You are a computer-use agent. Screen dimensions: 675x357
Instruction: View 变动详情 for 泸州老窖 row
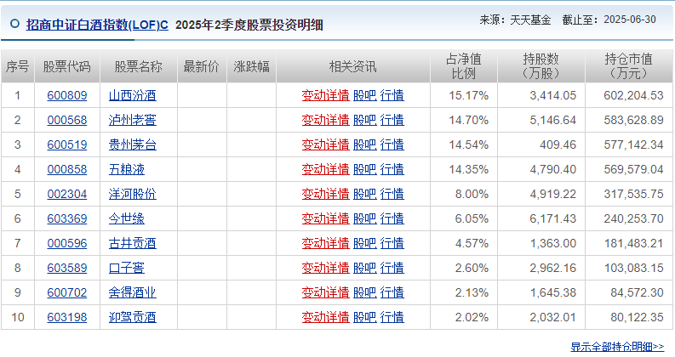pyautogui.click(x=325, y=120)
